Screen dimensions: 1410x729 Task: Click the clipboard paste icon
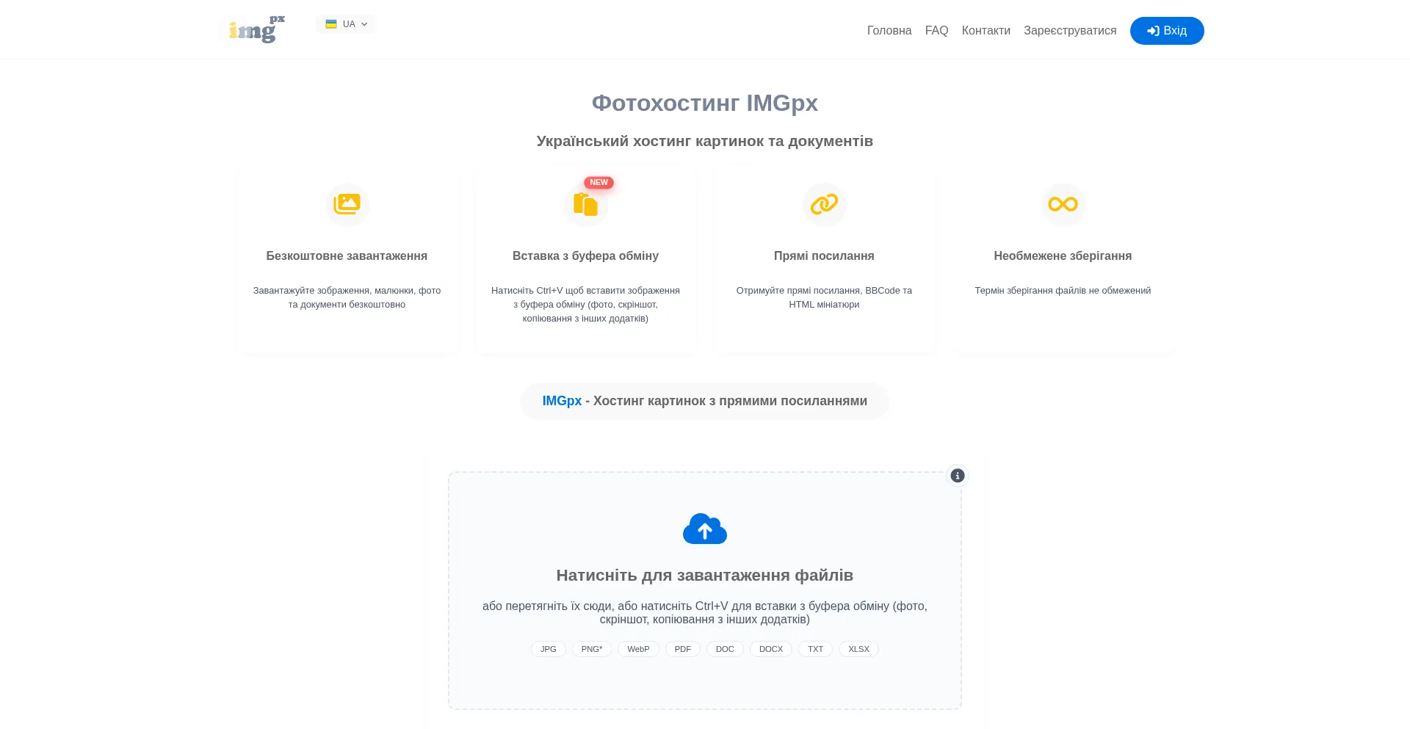585,204
